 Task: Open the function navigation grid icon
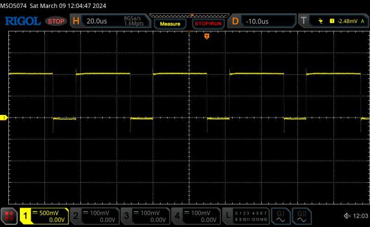click(9, 216)
